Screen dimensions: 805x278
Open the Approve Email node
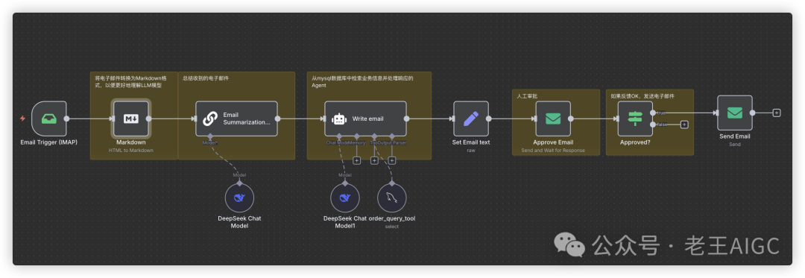click(553, 119)
